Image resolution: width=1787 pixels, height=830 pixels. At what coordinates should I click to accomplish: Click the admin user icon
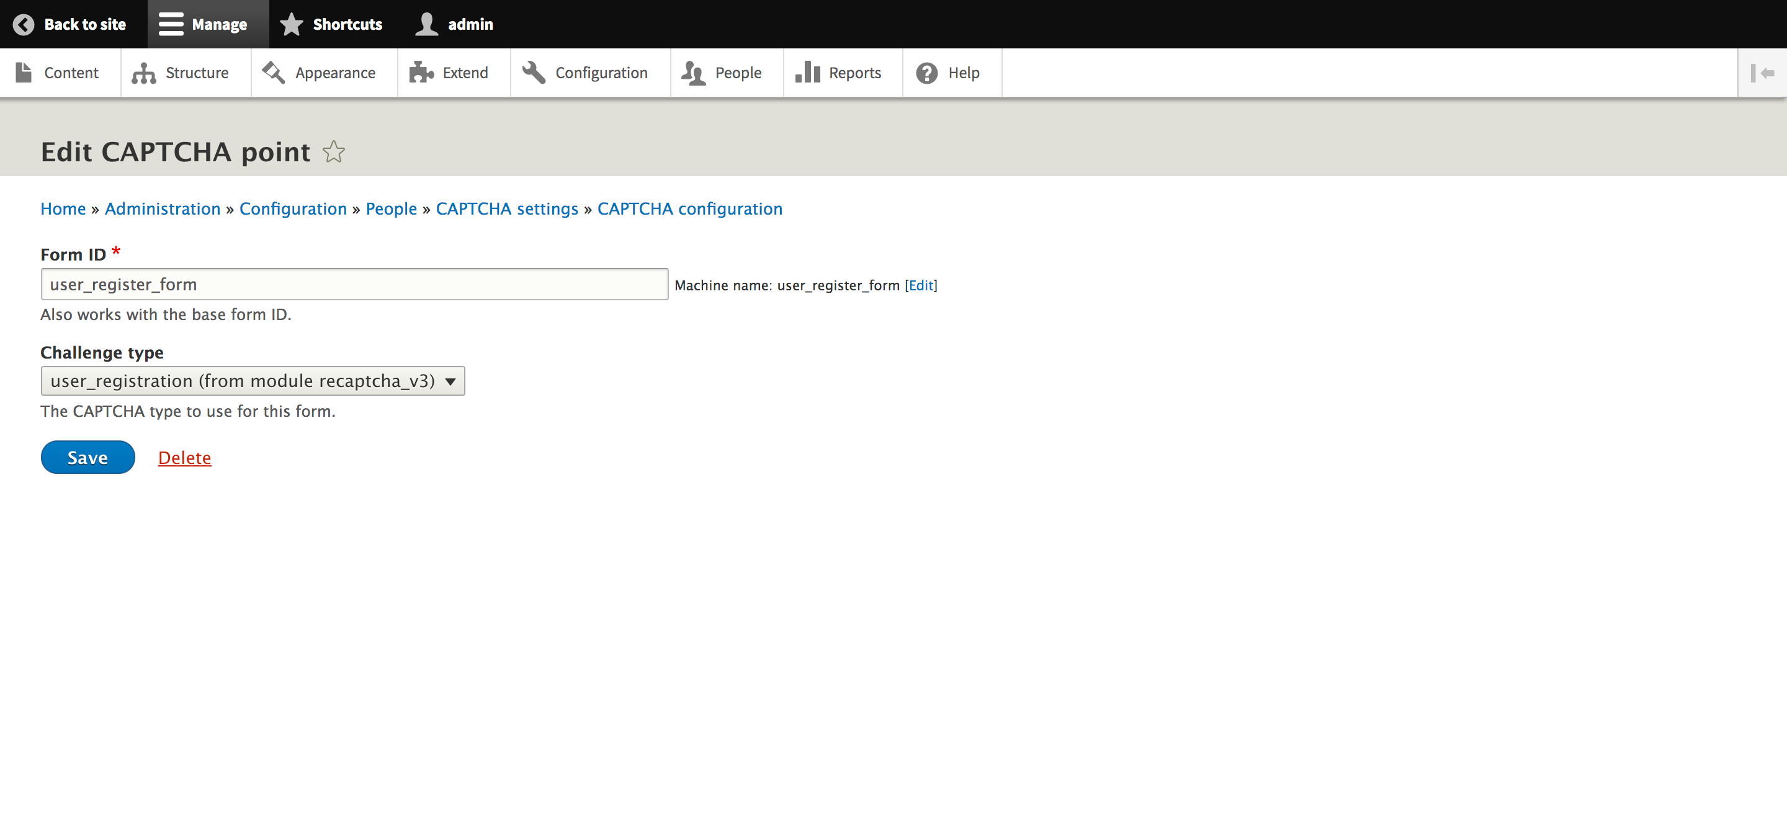click(x=428, y=23)
